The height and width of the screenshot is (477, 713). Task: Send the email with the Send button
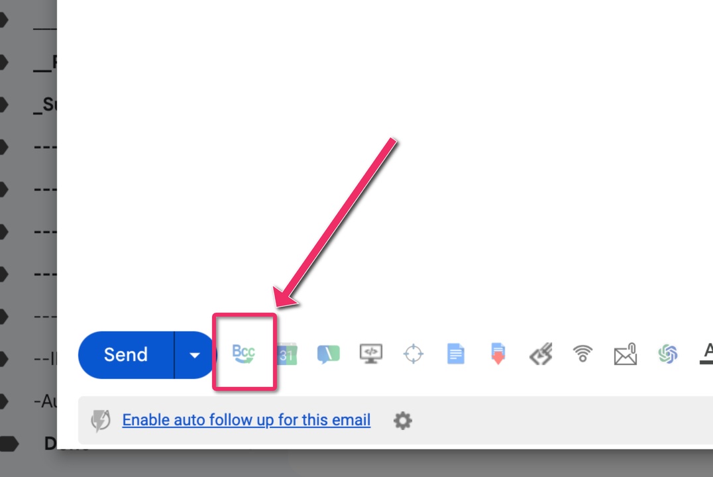[126, 355]
